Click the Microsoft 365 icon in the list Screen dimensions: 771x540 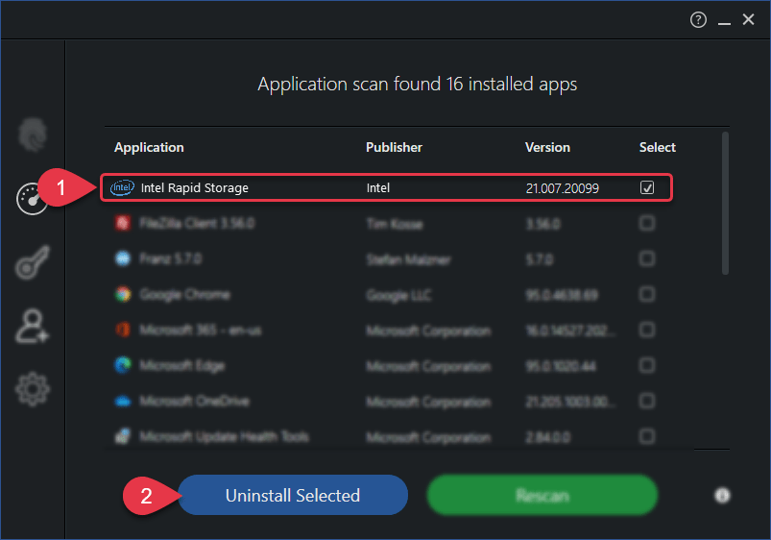click(123, 330)
